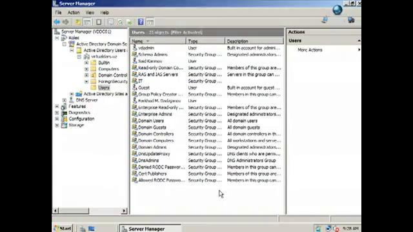This screenshot has width=413, height=232.
Task: Click the Storage node icon
Action: click(x=64, y=125)
